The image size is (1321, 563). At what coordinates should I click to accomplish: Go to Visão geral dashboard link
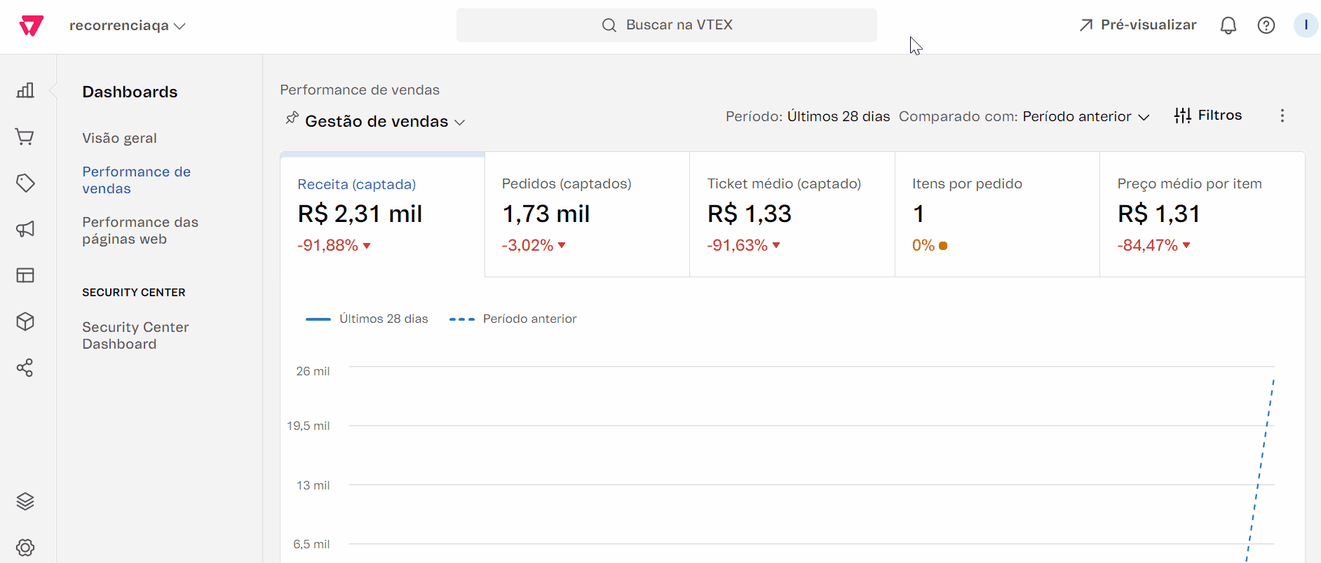119,138
